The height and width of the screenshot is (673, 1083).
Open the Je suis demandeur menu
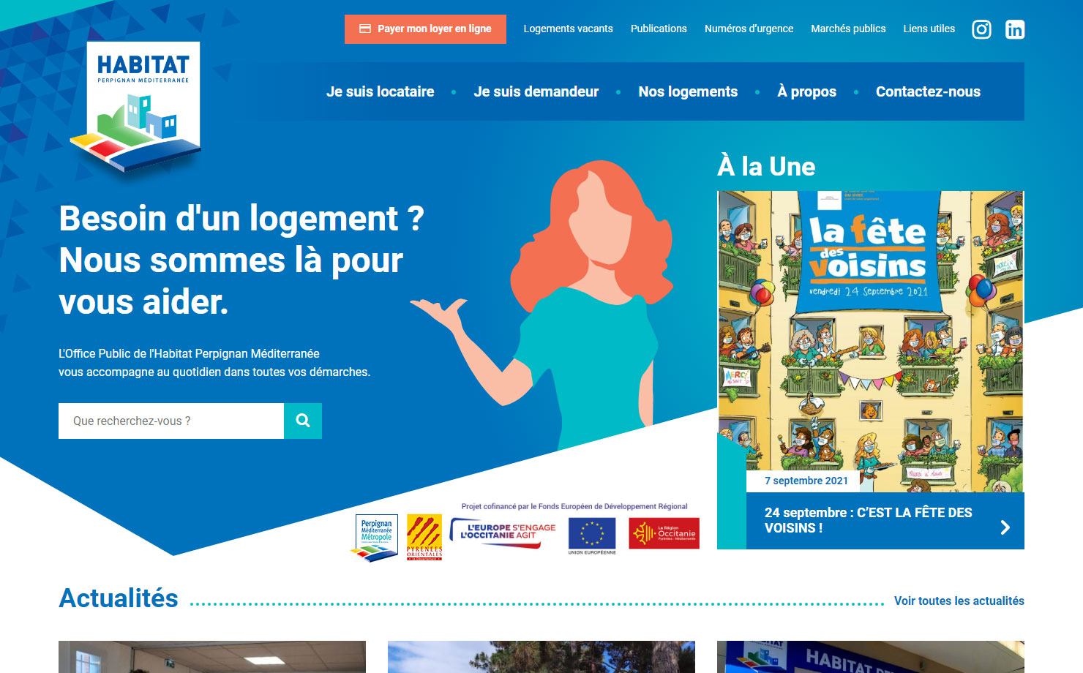click(x=536, y=91)
